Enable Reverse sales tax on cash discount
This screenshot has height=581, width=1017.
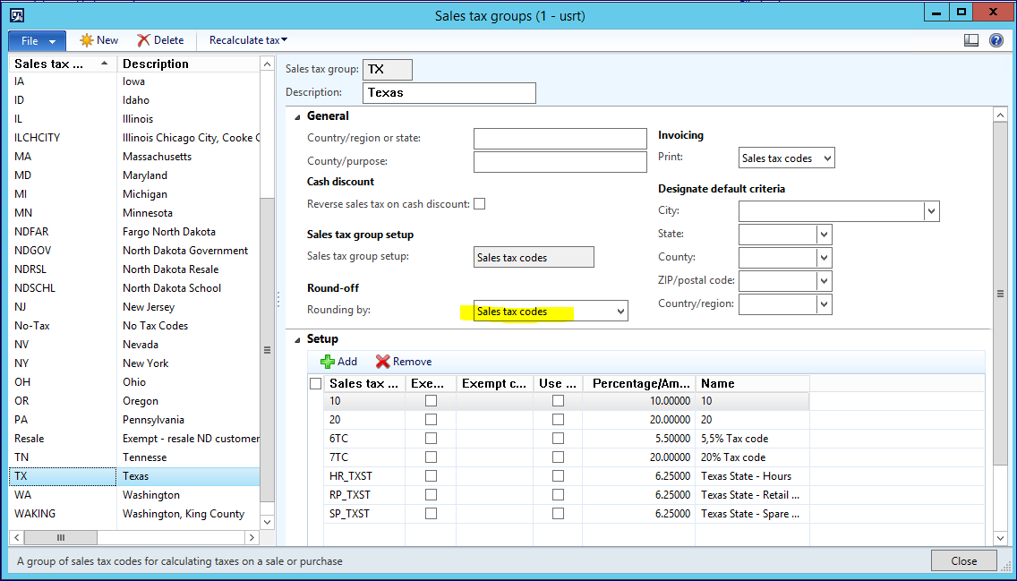tap(480, 204)
